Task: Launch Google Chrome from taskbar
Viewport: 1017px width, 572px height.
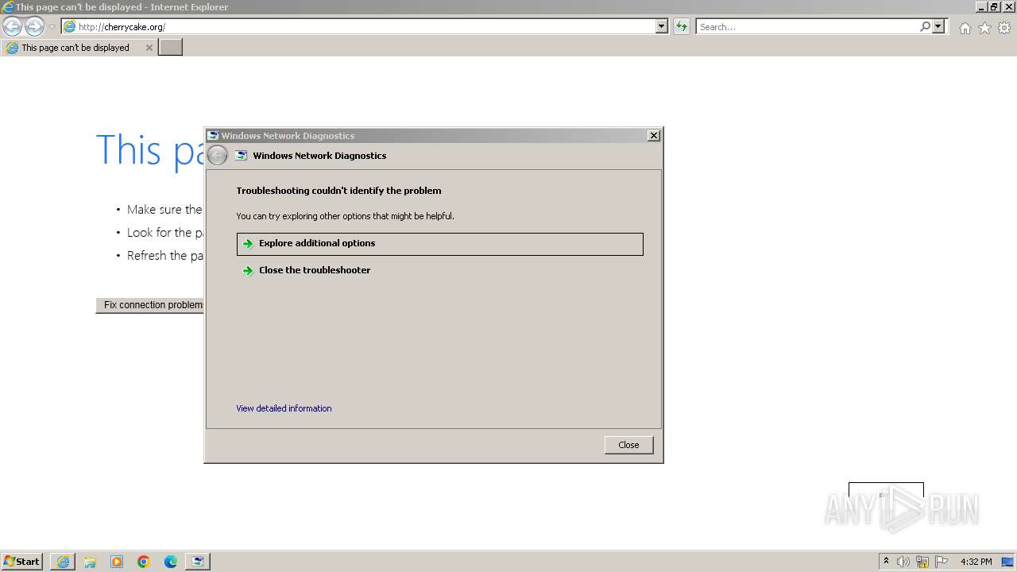Action: (x=144, y=562)
